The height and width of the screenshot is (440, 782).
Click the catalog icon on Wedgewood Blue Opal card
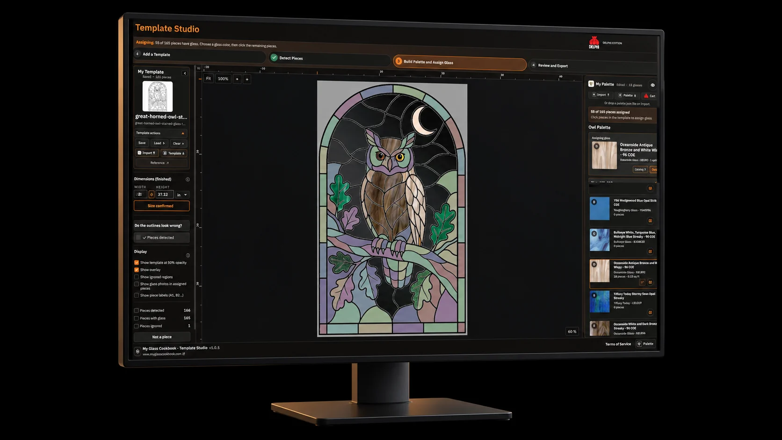click(x=650, y=221)
